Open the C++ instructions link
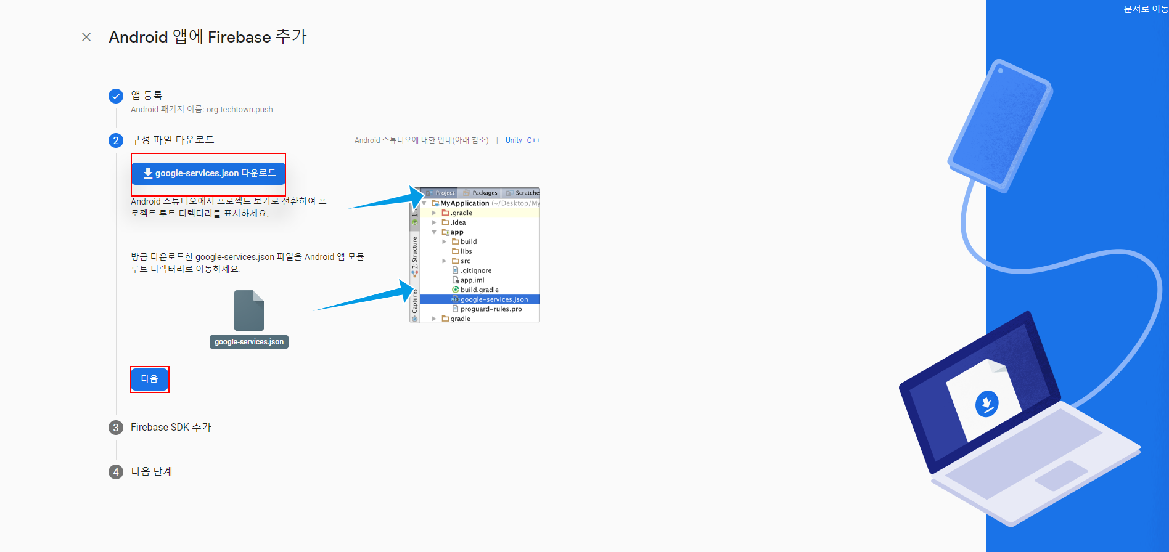 [533, 140]
